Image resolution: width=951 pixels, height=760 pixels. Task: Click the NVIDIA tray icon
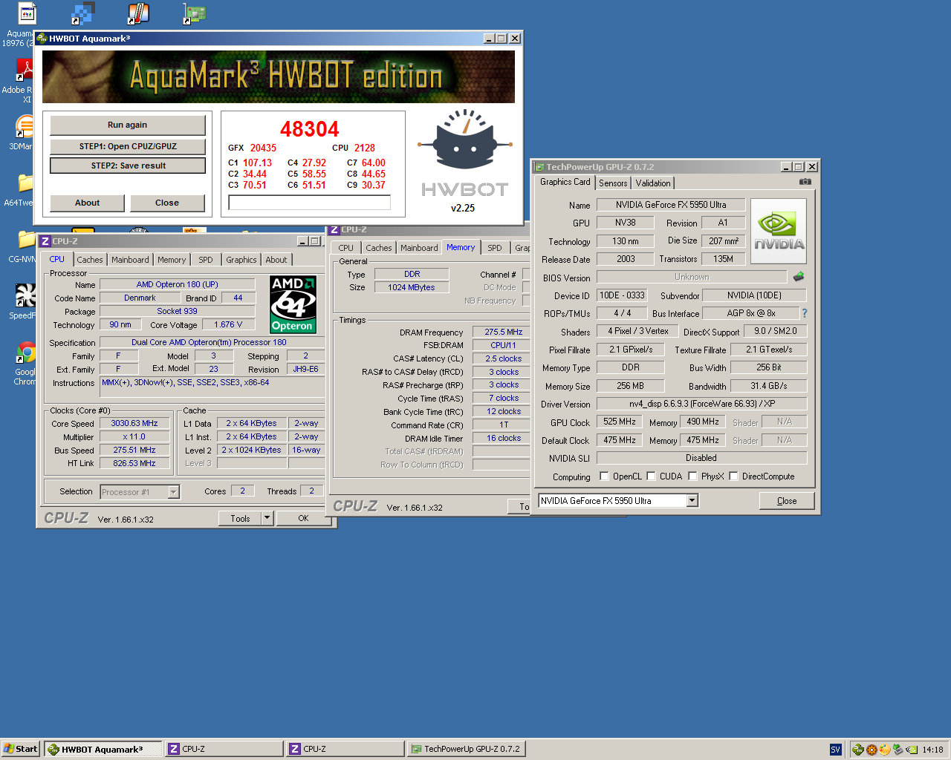pos(911,750)
